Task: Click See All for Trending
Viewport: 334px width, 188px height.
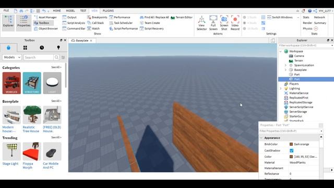Action: click(x=56, y=137)
